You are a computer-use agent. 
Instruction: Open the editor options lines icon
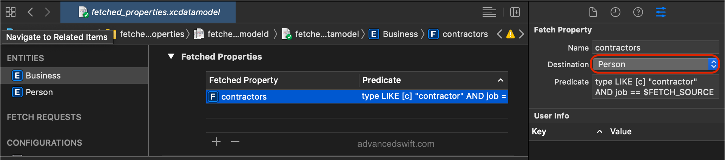[x=489, y=12]
